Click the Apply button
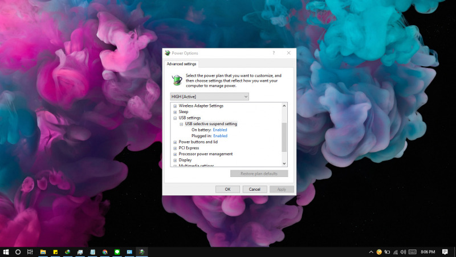 [282, 190]
